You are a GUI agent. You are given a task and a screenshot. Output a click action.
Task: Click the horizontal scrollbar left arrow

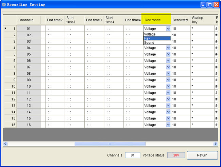pyautogui.click(x=5, y=144)
